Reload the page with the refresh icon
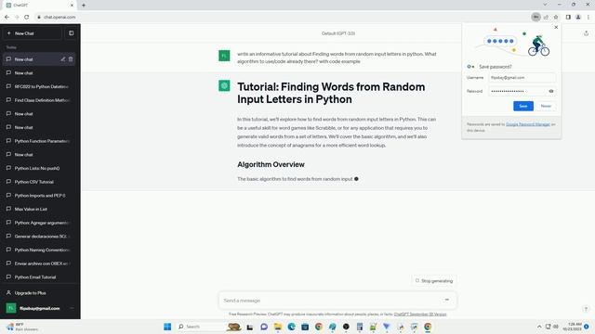 (x=27, y=17)
